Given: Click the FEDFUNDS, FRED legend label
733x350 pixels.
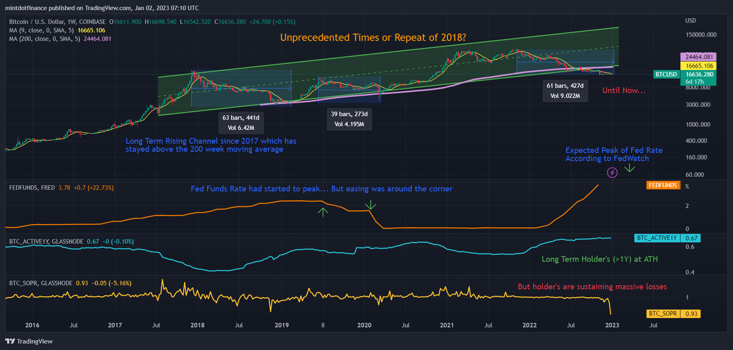Looking at the screenshot, I should (32, 188).
